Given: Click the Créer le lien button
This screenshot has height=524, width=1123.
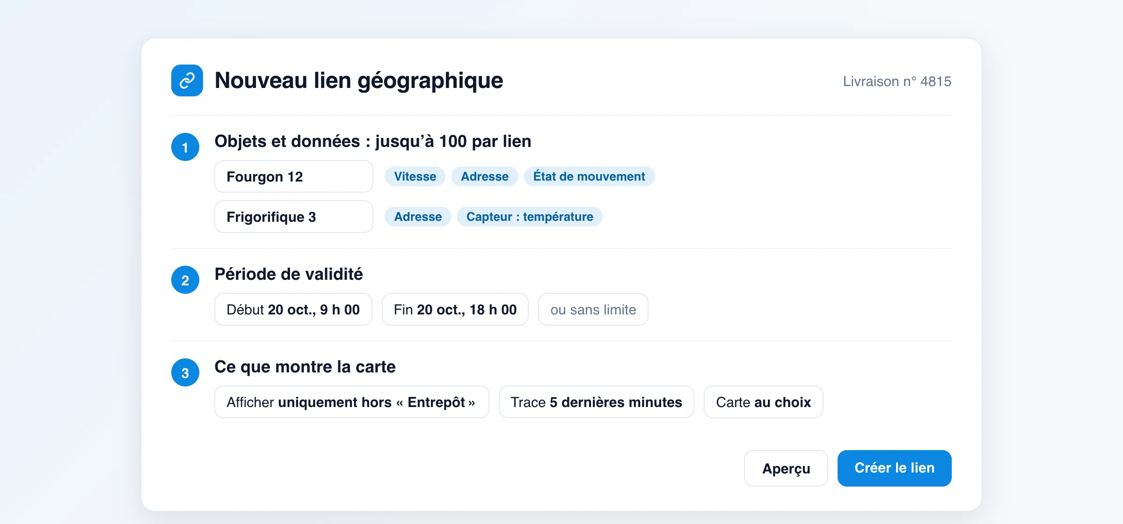Looking at the screenshot, I should pyautogui.click(x=895, y=468).
